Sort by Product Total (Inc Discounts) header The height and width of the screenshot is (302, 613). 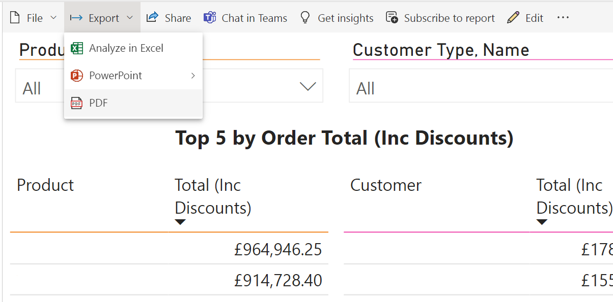213,196
